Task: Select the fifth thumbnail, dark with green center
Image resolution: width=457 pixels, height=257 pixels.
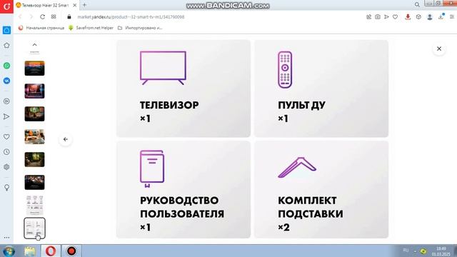Action: [x=34, y=159]
